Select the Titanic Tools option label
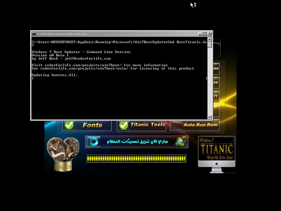Screen dimensions: 281x211 [148, 124]
